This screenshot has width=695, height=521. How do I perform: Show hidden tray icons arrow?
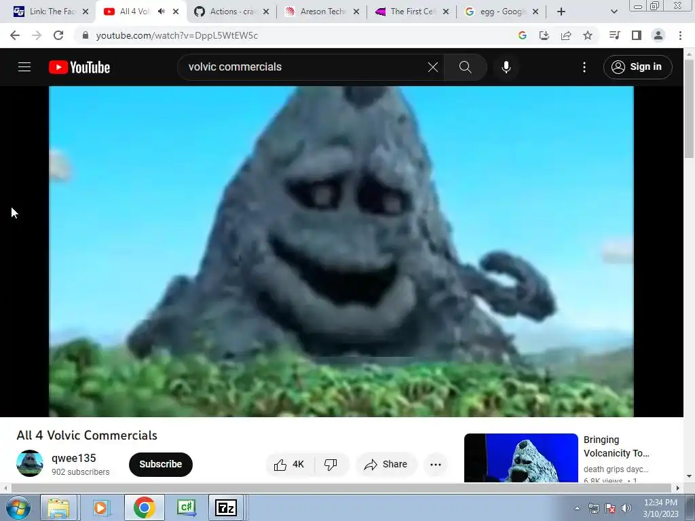click(x=577, y=508)
